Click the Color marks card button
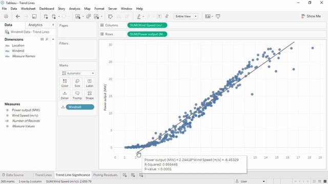Image resolution: width=328 pixels, height=184 pixels. click(x=65, y=83)
